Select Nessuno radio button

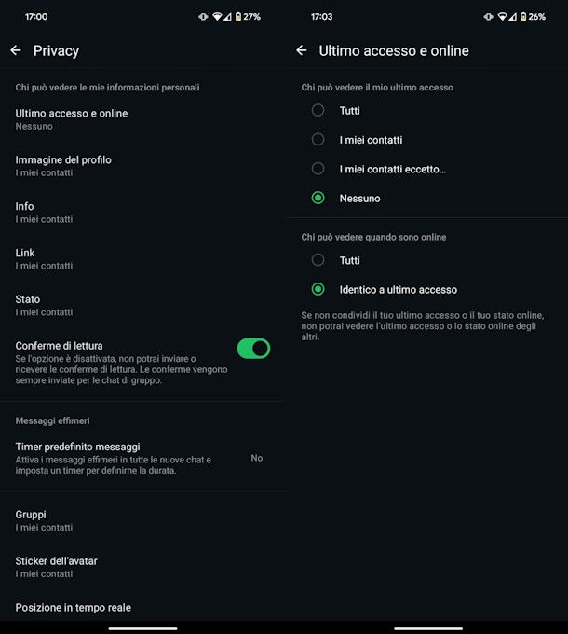pyautogui.click(x=318, y=198)
